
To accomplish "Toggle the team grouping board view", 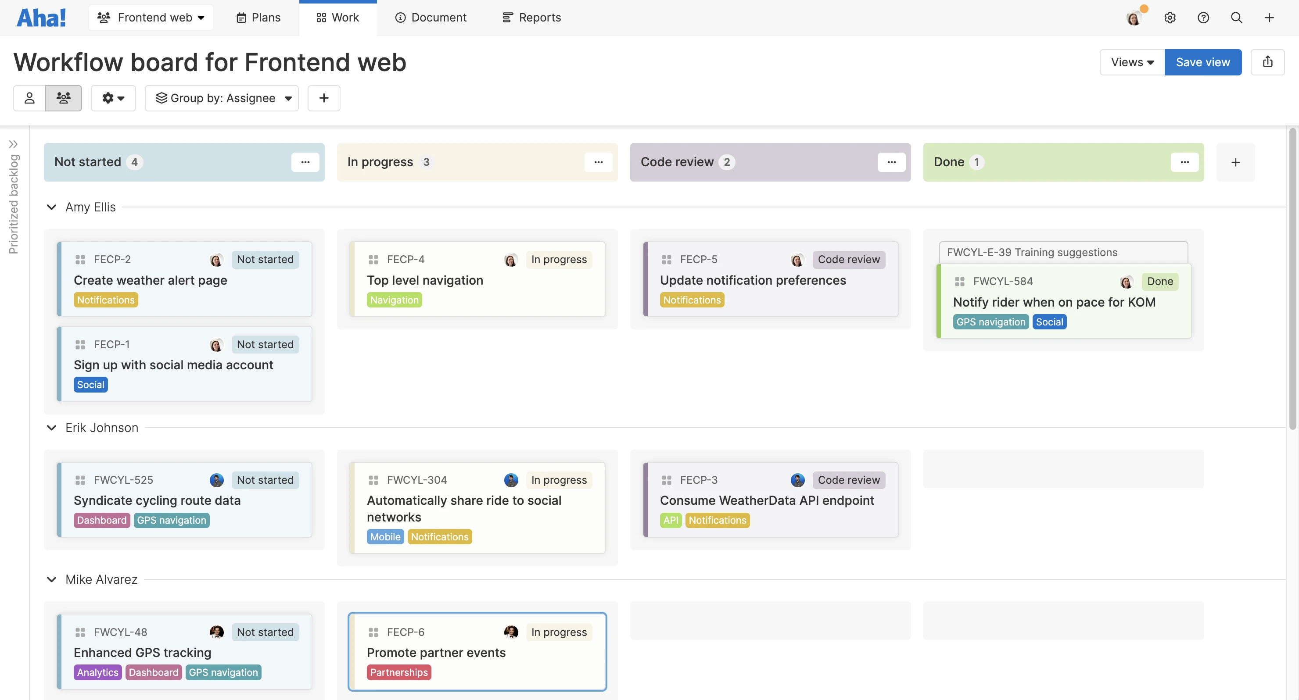I will (64, 98).
